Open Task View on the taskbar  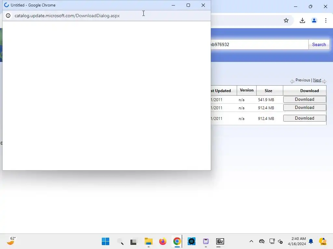point(134,241)
